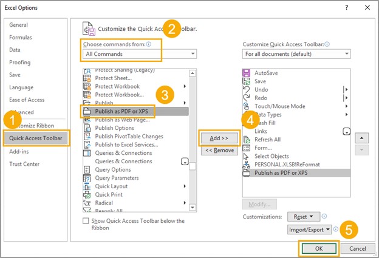
Task: Select Publish as PDF or XPS in right list
Action: [x=296, y=173]
